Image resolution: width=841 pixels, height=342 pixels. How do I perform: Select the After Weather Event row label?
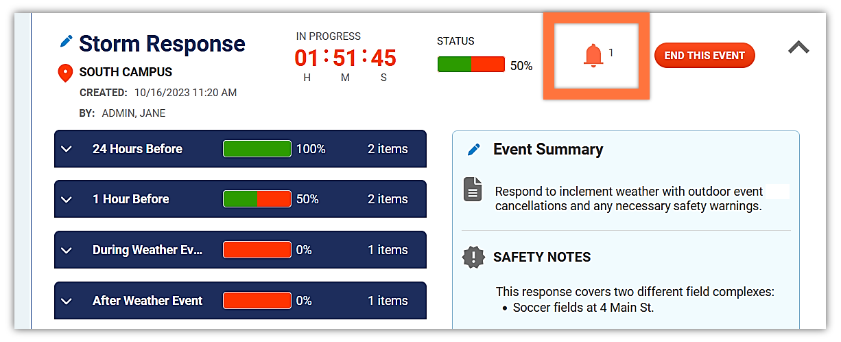[x=147, y=301]
